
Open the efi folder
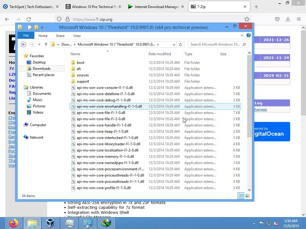[79, 69]
